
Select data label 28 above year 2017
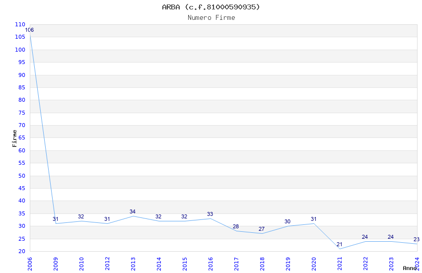(236, 226)
